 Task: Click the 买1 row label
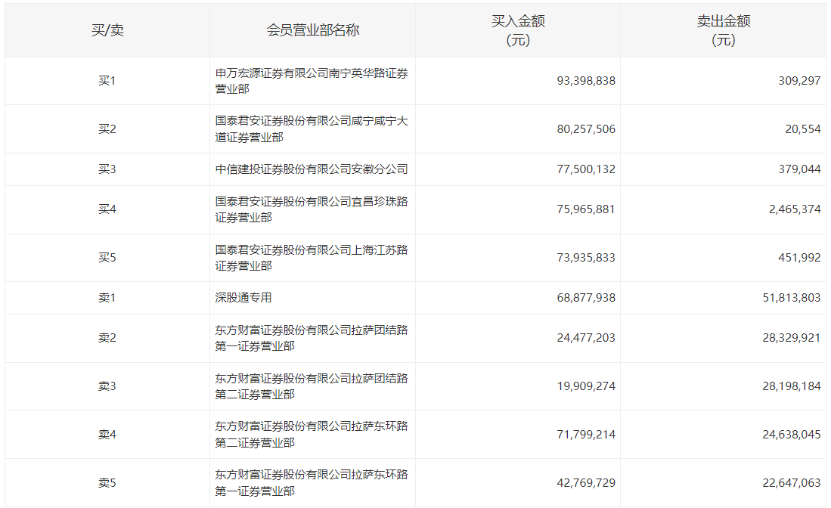click(x=107, y=81)
